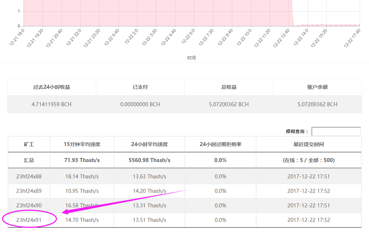Click the online count text 在线：5 / 全部：500
Screen dimensions: 369x232
[309, 160]
